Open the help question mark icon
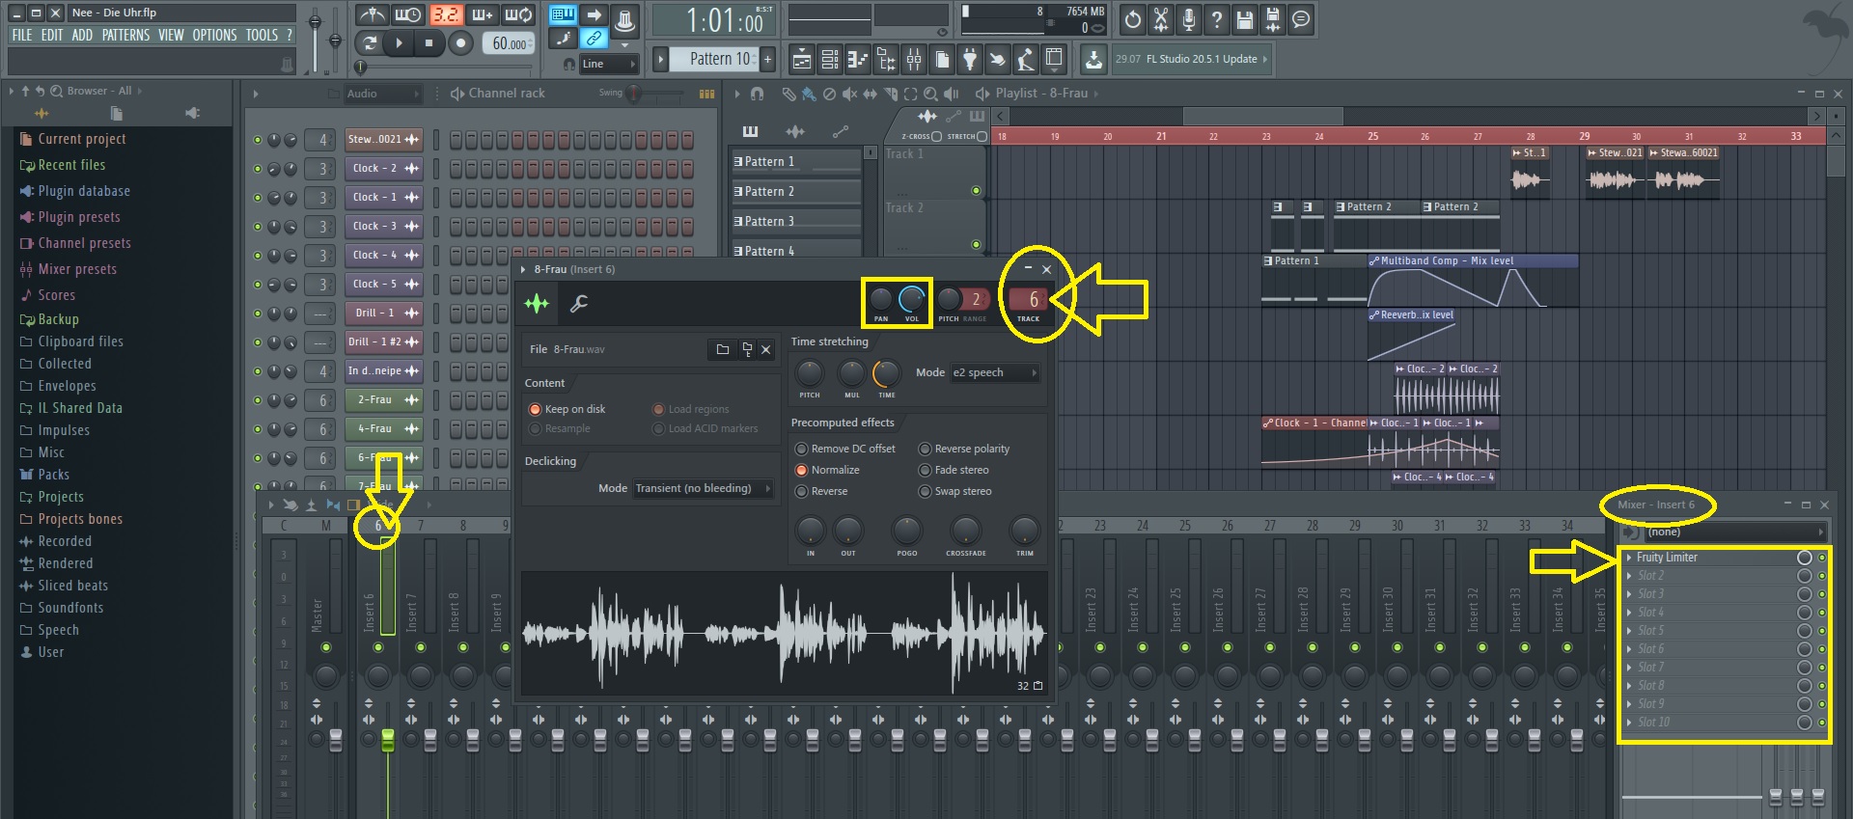Image resolution: width=1853 pixels, height=819 pixels. (1217, 19)
